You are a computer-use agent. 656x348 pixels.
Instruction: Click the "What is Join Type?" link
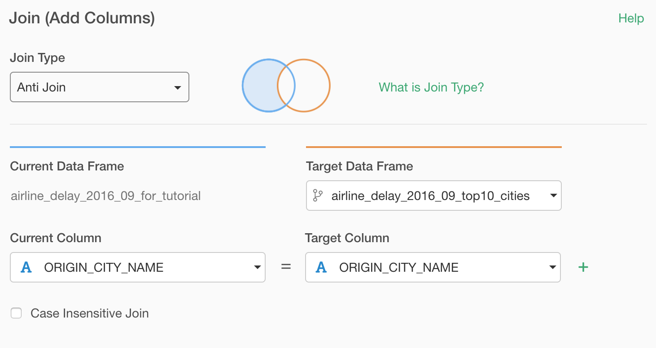coord(431,87)
